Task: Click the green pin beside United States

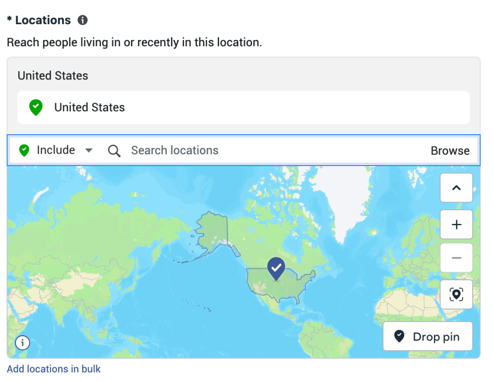Action: (36, 107)
